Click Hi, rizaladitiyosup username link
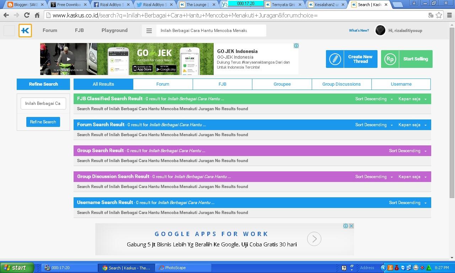The height and width of the screenshot is (273, 455). pyautogui.click(x=405, y=31)
